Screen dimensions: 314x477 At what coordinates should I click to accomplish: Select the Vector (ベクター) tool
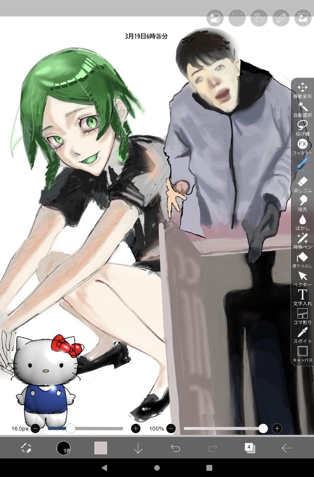point(302,279)
